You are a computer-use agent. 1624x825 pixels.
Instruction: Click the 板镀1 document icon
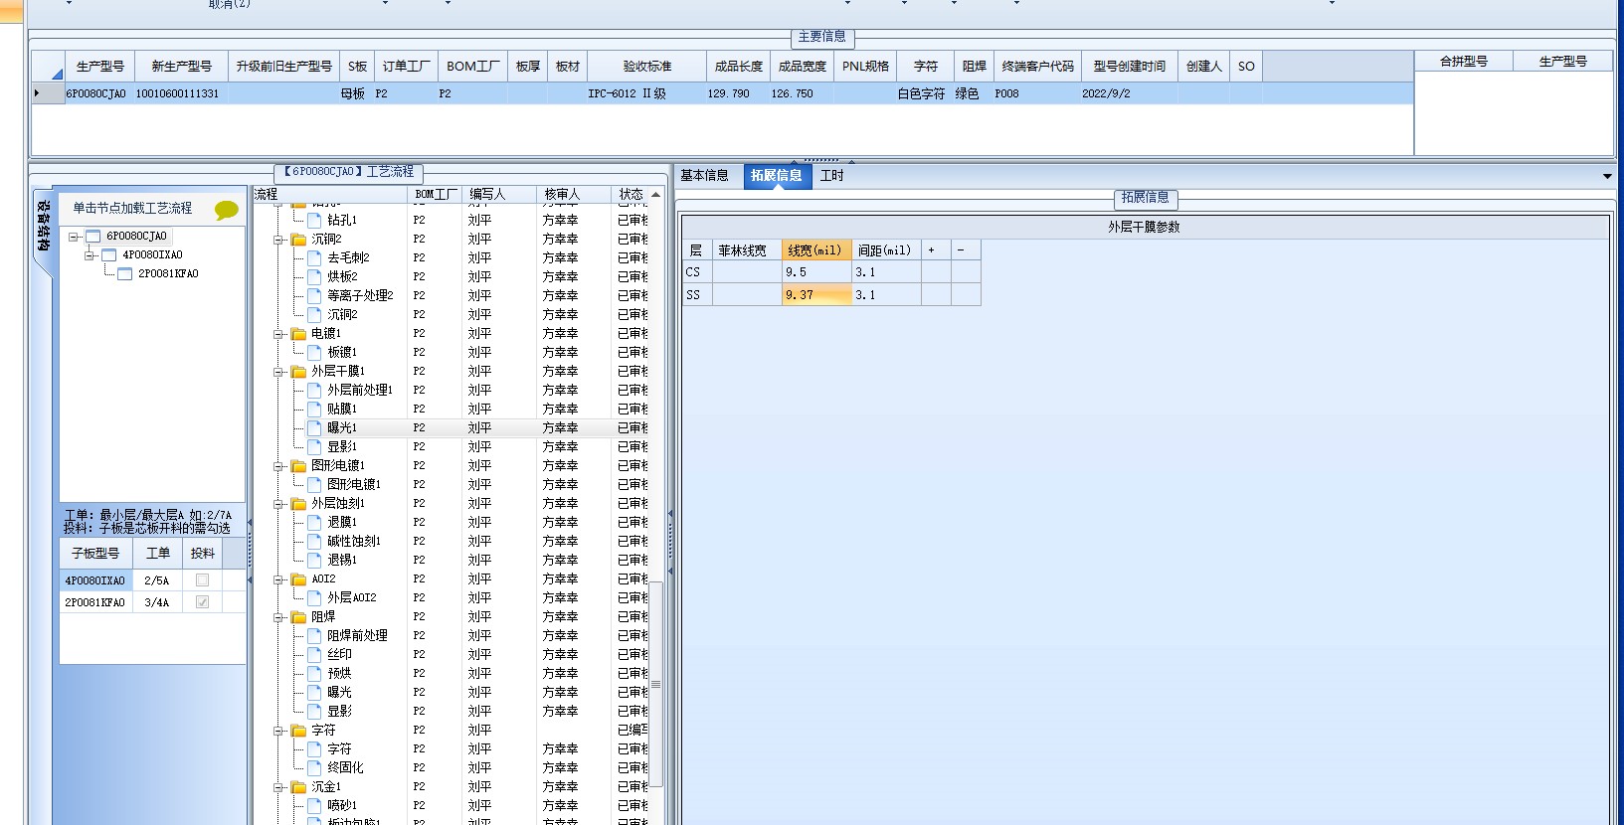click(314, 353)
